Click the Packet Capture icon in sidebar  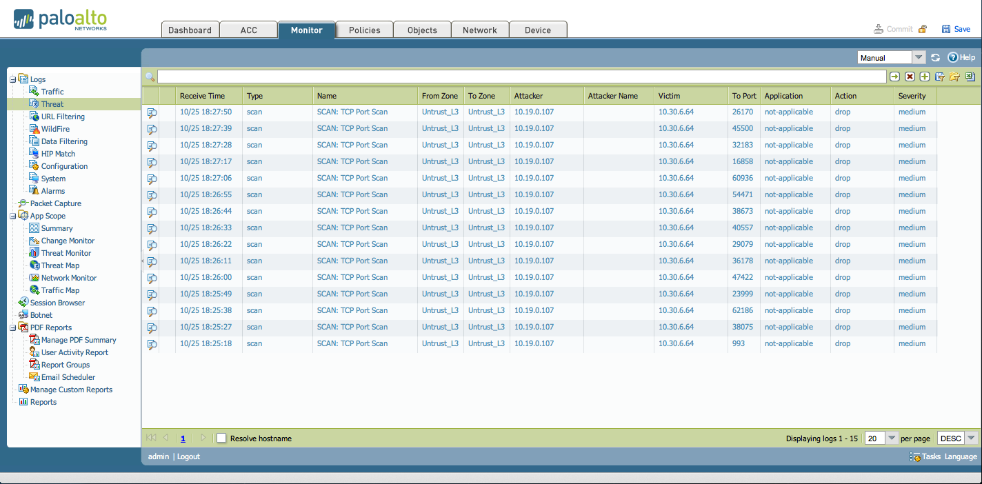[23, 203]
